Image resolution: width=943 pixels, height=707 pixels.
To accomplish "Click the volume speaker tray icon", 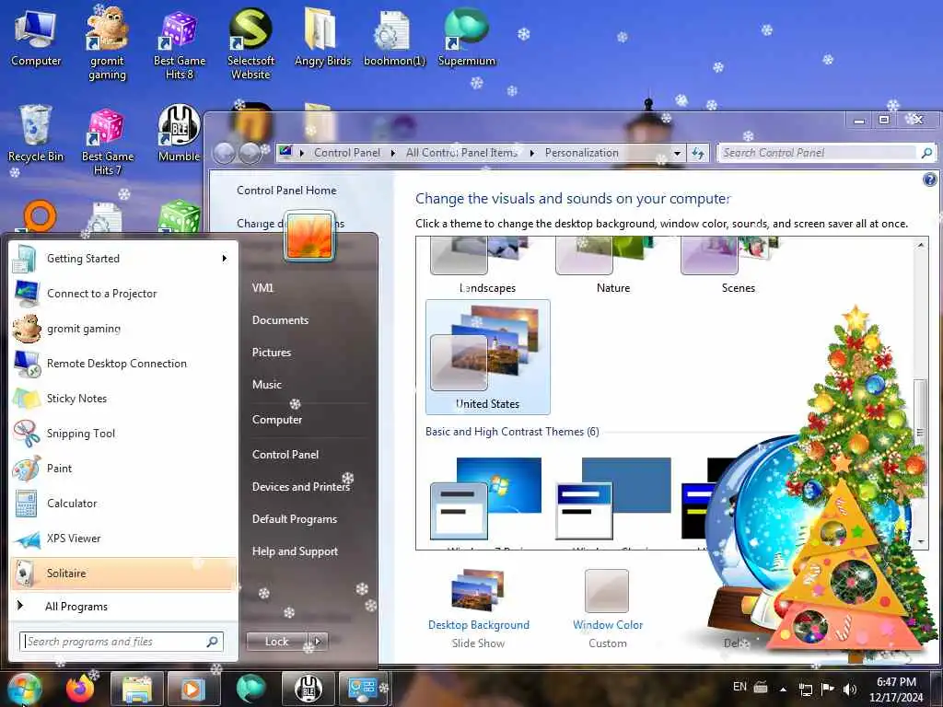I will [849, 689].
